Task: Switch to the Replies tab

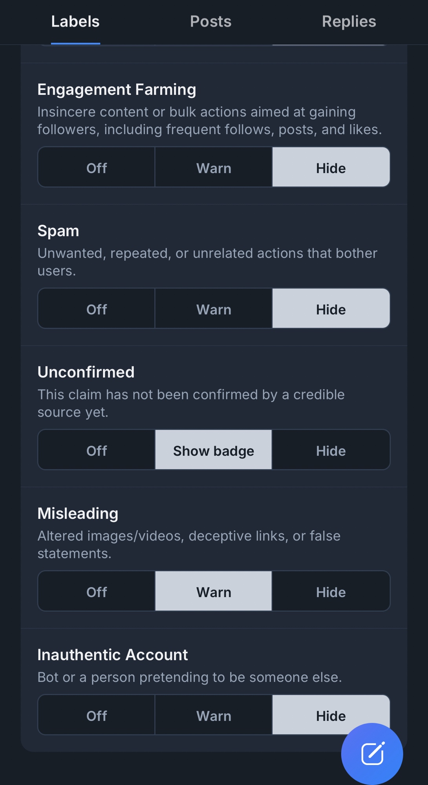Action: point(349,22)
